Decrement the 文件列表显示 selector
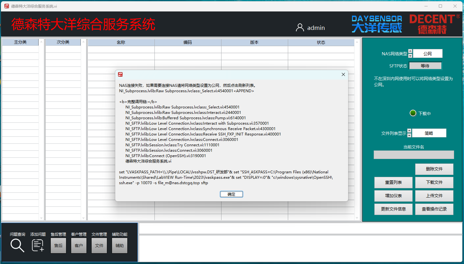This screenshot has height=264, width=464. [409, 135]
